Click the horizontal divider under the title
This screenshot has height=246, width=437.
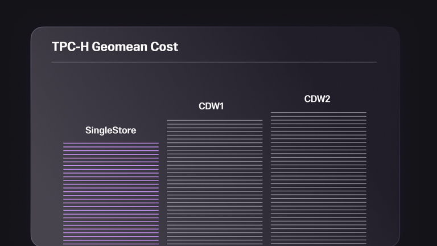pyautogui.click(x=214, y=61)
